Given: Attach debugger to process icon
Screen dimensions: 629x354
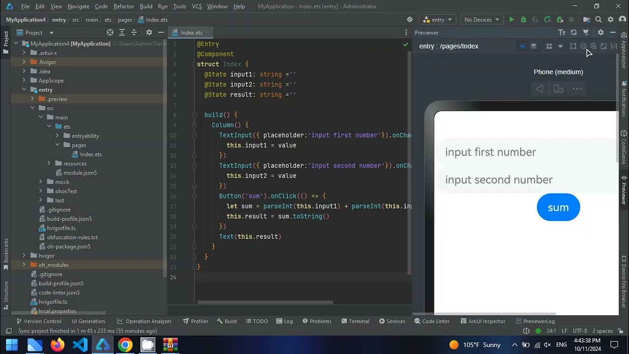Looking at the screenshot, I should coord(560,20).
